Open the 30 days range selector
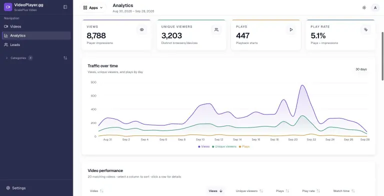Screen dimensions: 384x196 (361, 69)
